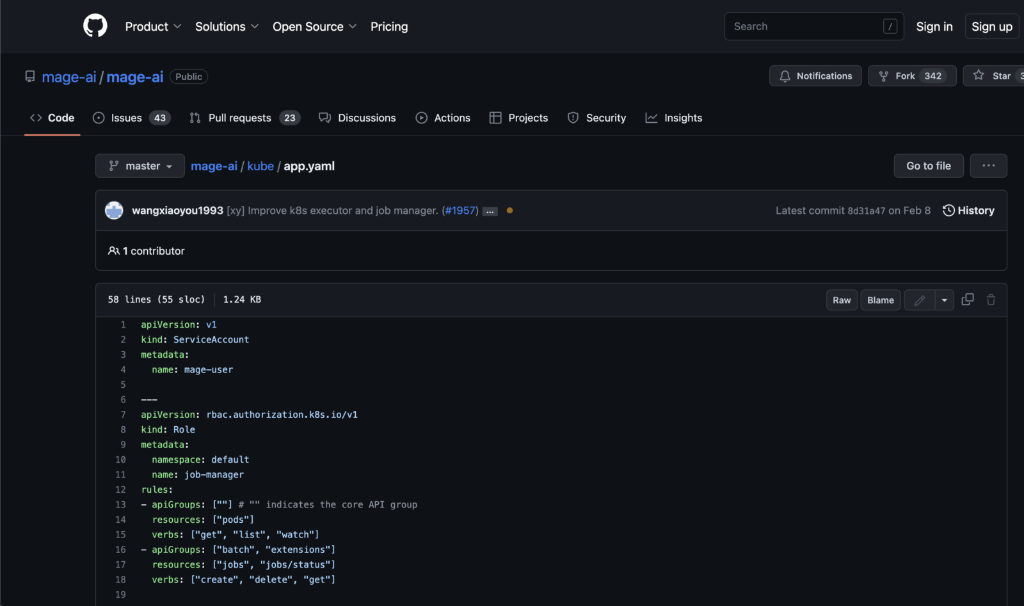This screenshot has width=1024, height=606.
Task: Copy the raw file contents
Action: click(967, 299)
